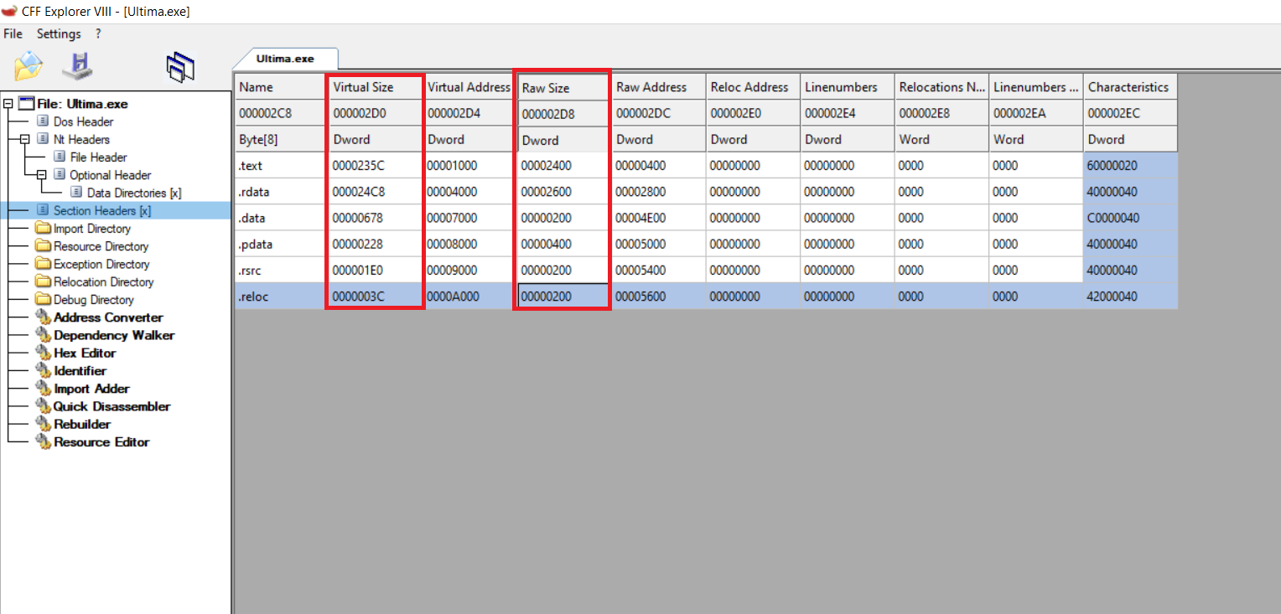
Task: Select the .reloc section name cell
Action: click(282, 296)
